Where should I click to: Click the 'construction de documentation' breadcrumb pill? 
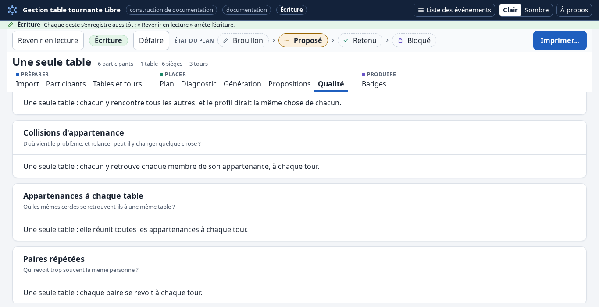click(171, 10)
